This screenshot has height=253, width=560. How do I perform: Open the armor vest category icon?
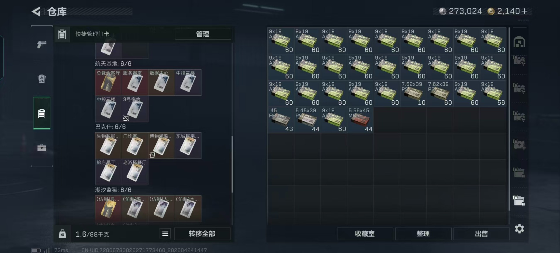(42, 79)
